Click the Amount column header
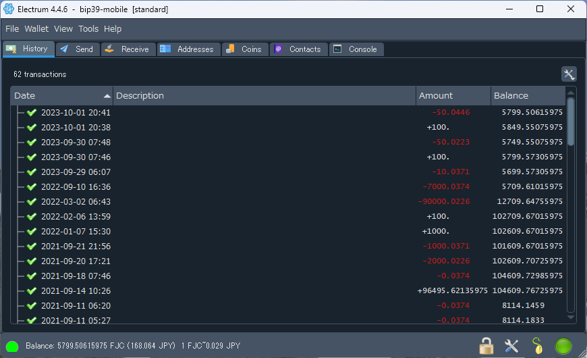The width and height of the screenshot is (587, 358). point(453,96)
